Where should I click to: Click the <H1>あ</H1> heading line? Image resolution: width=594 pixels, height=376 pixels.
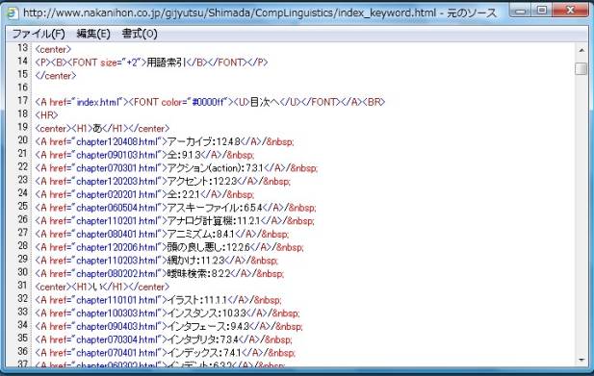pos(102,129)
